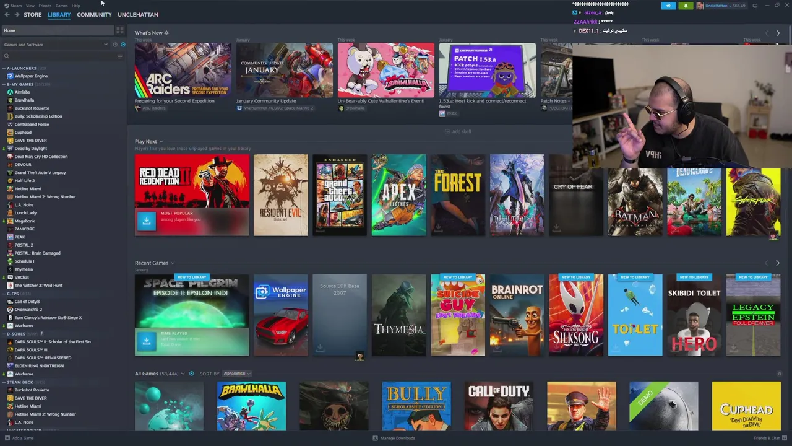Click the VRChat icon in sidebar
Viewport: 792px width, 446px height.
[x=10, y=278]
